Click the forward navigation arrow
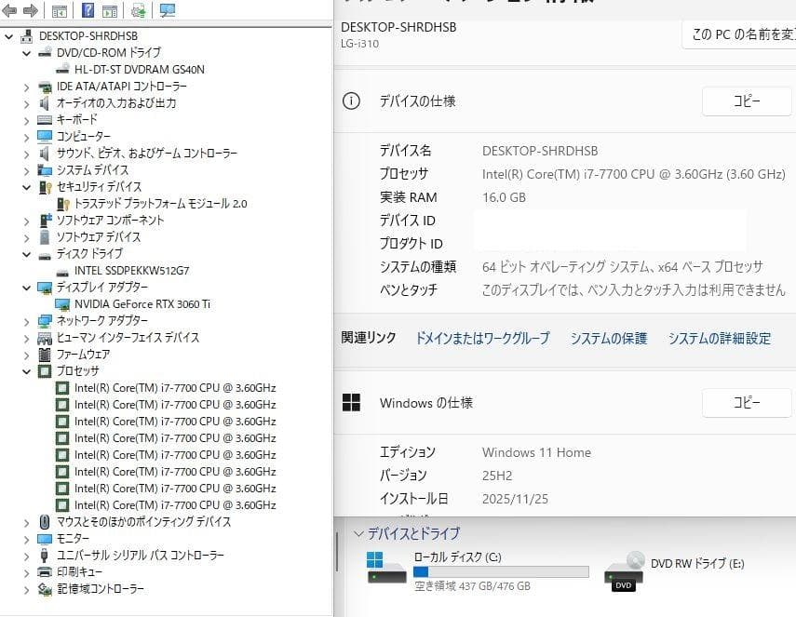 (30, 11)
